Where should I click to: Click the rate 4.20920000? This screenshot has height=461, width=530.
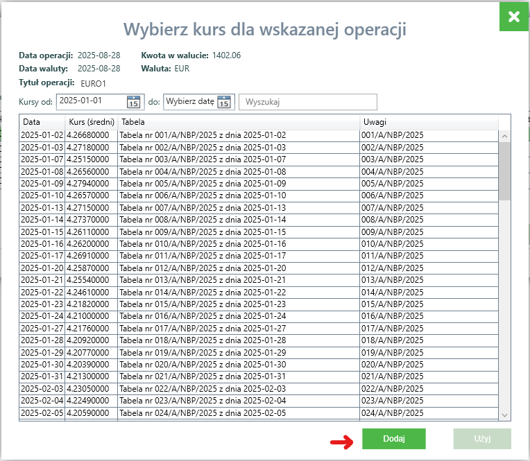click(92, 340)
